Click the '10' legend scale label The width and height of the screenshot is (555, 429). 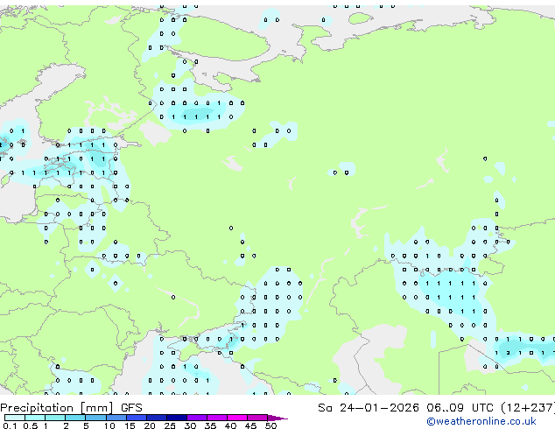coord(109,425)
